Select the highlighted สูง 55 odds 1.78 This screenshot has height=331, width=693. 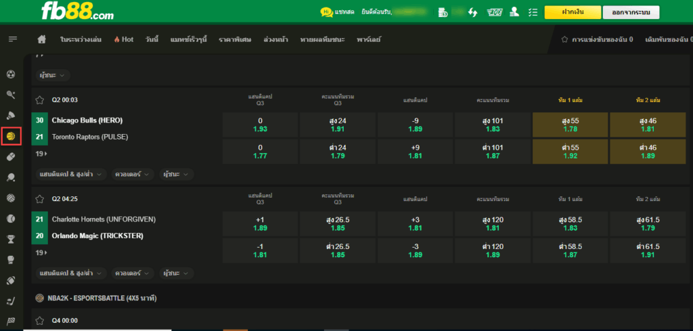coord(571,125)
